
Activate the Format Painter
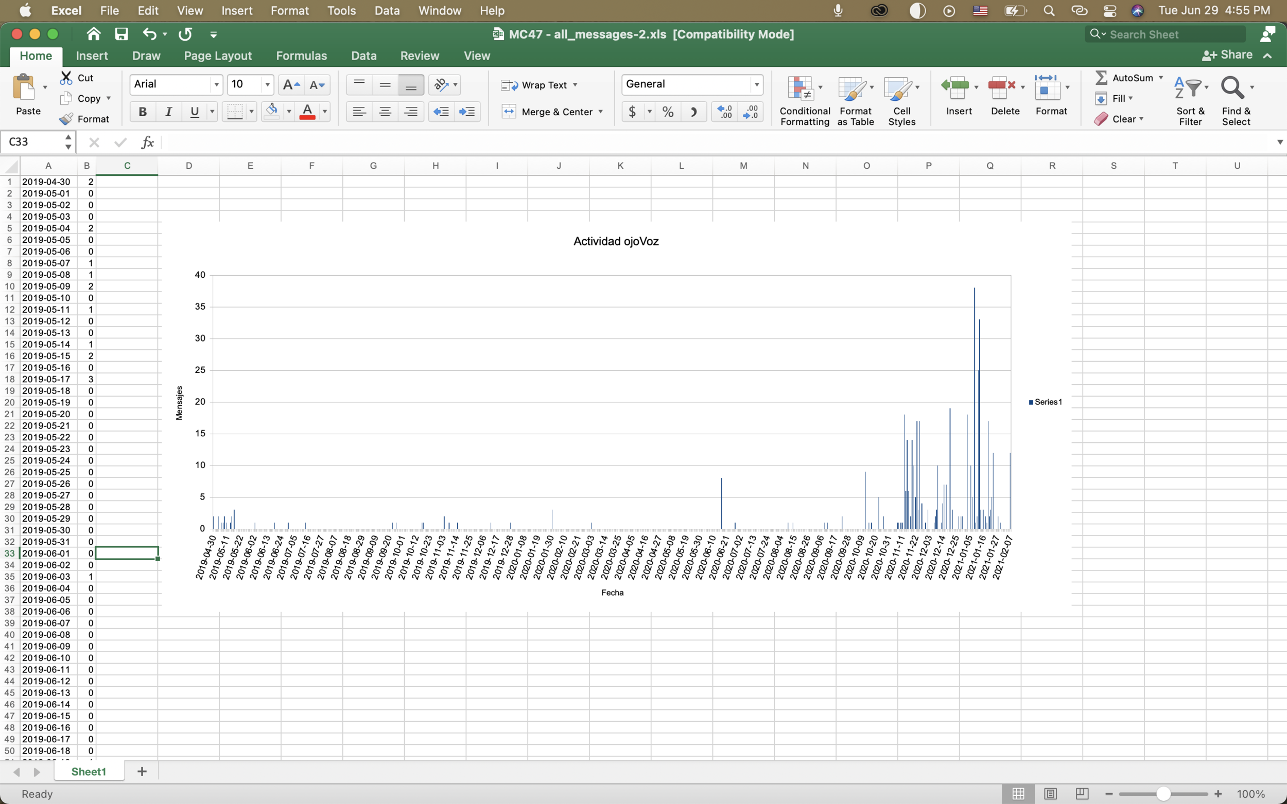coord(85,118)
